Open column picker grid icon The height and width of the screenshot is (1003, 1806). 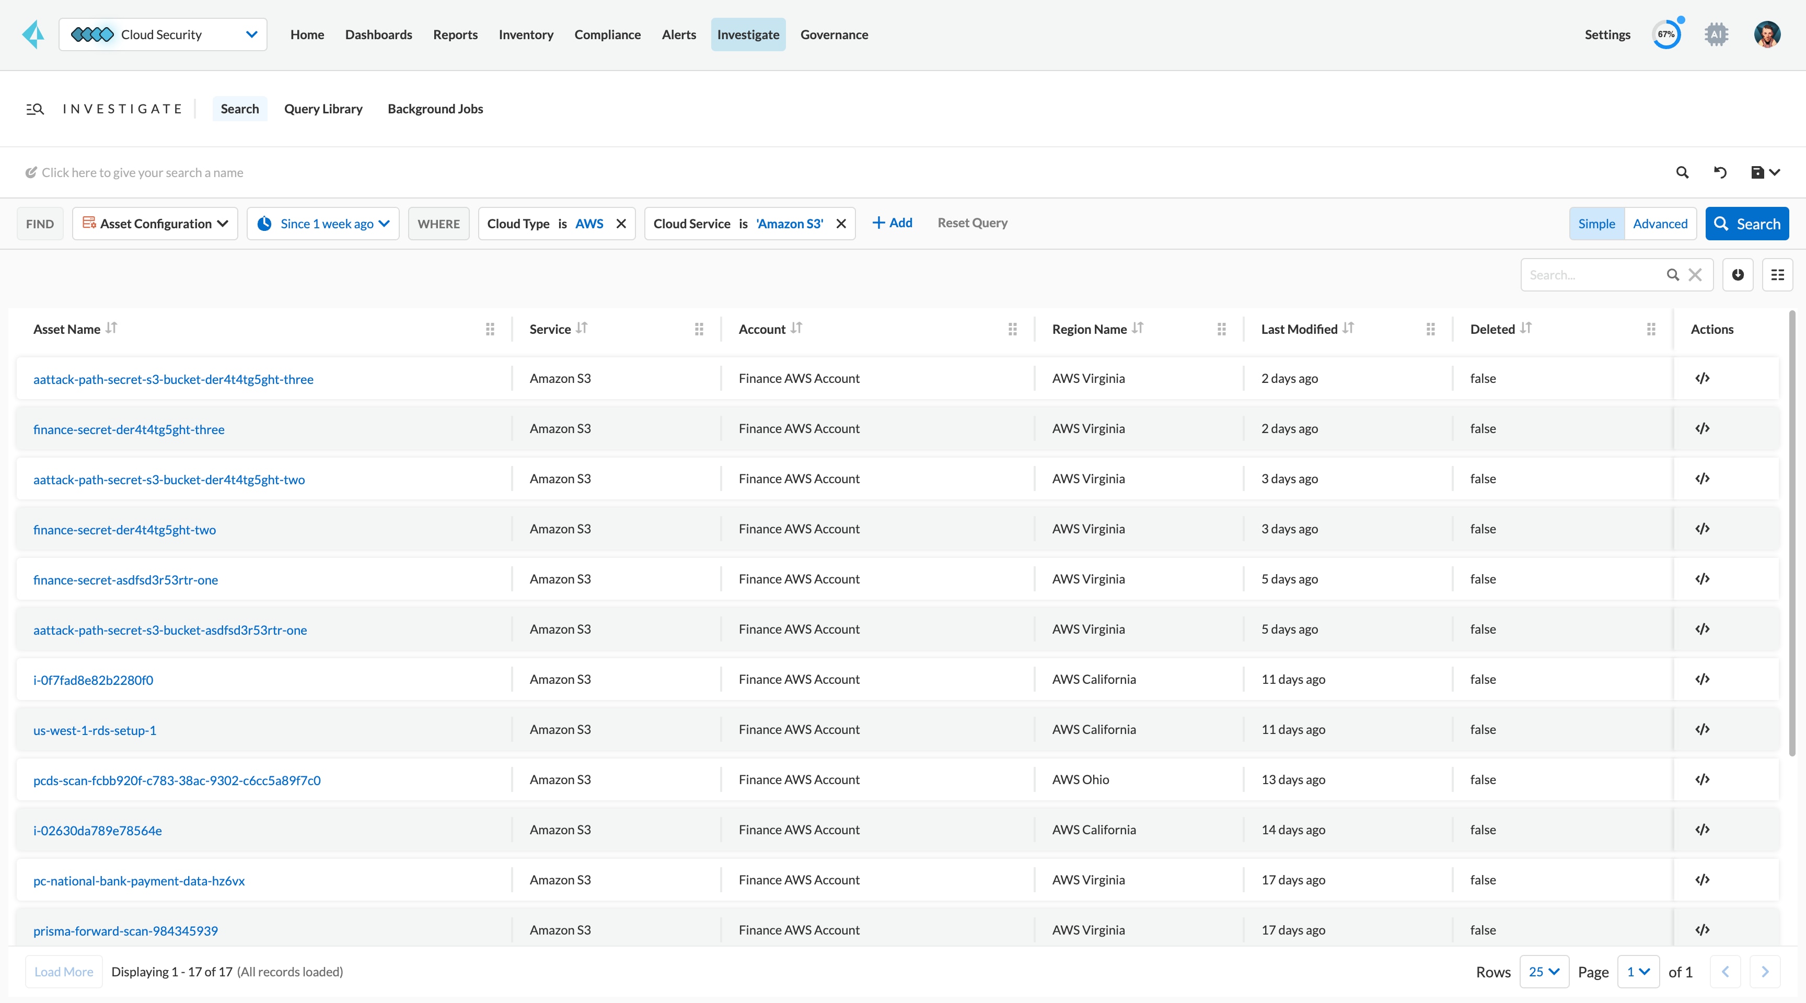[x=1777, y=275]
